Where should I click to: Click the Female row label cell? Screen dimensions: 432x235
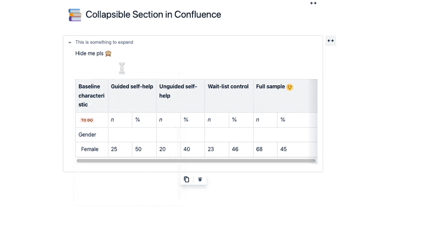[x=91, y=149]
